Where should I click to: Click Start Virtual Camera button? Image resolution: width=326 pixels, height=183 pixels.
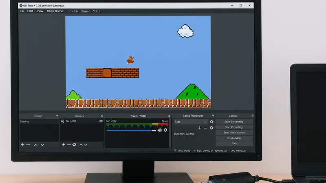(x=234, y=133)
